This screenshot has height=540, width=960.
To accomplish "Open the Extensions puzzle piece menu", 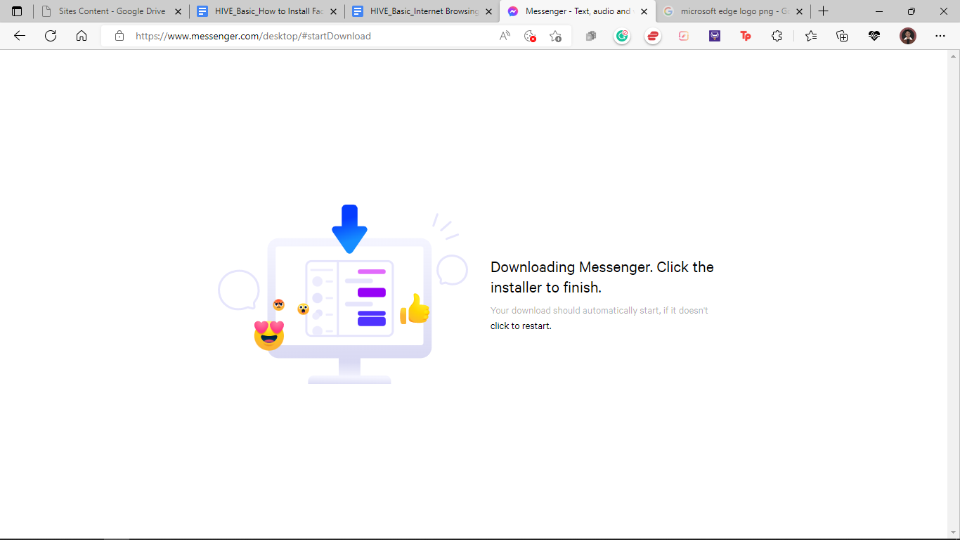I will coord(777,36).
